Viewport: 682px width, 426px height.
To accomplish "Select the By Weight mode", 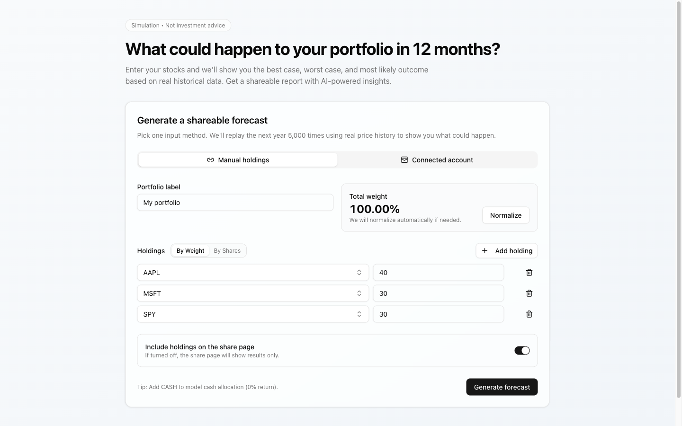I will pos(190,250).
